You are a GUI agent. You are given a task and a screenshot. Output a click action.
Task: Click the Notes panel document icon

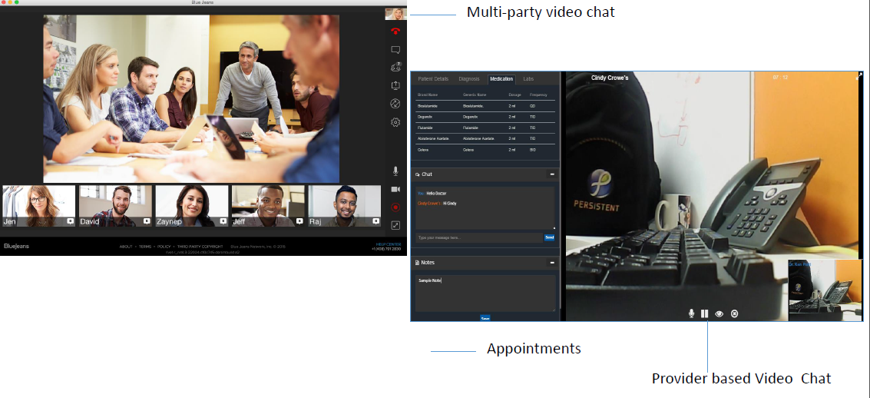point(418,263)
